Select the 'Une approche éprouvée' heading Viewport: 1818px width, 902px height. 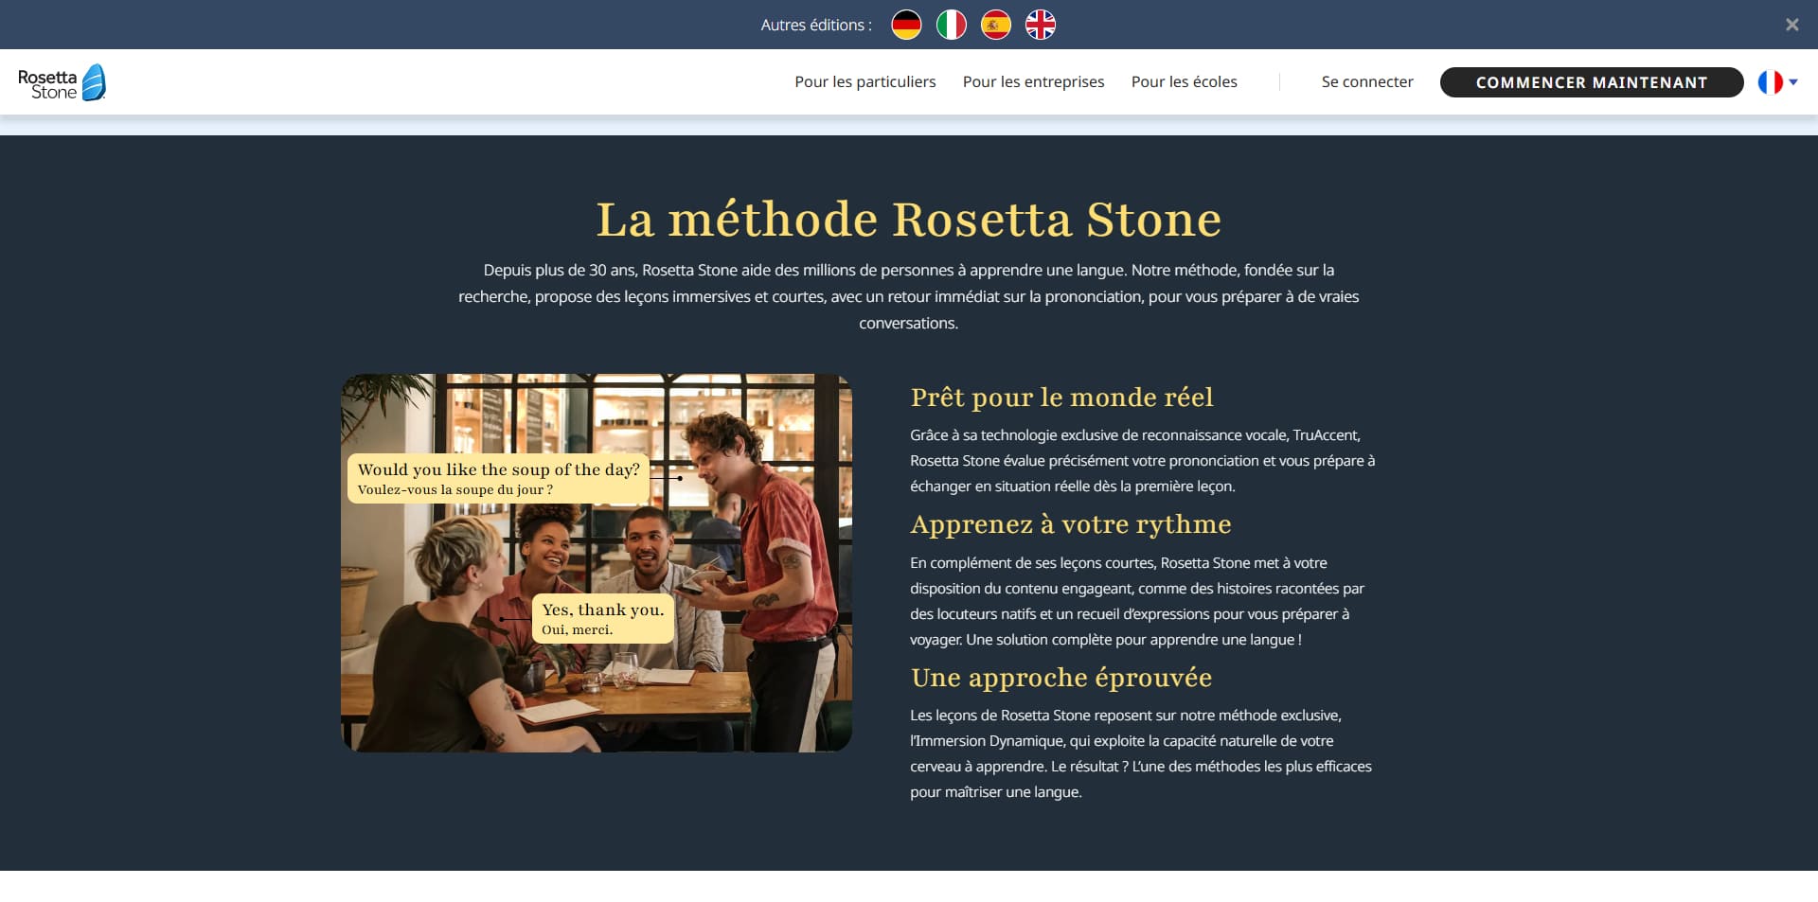[1061, 678]
